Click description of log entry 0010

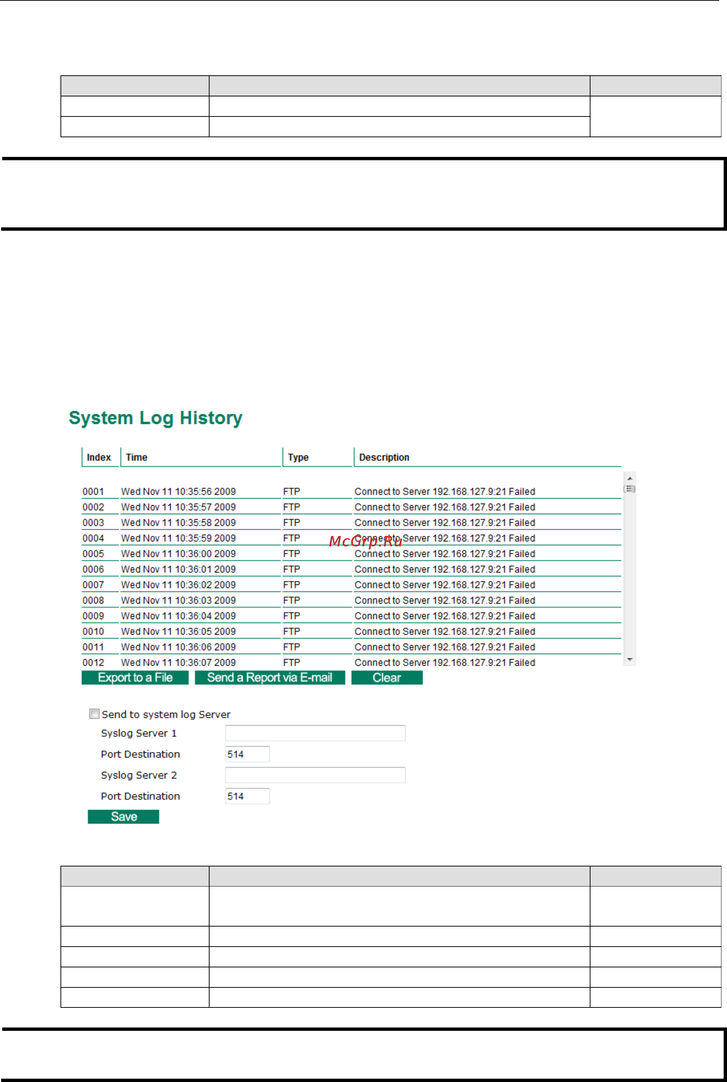pyautogui.click(x=445, y=631)
